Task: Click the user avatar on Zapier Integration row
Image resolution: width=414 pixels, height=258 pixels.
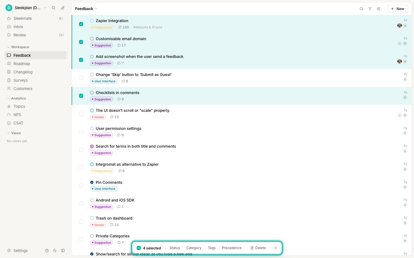Action: click(400, 26)
